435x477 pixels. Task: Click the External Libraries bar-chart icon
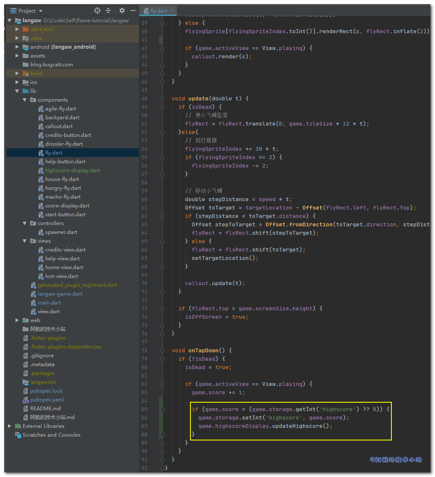[18, 426]
